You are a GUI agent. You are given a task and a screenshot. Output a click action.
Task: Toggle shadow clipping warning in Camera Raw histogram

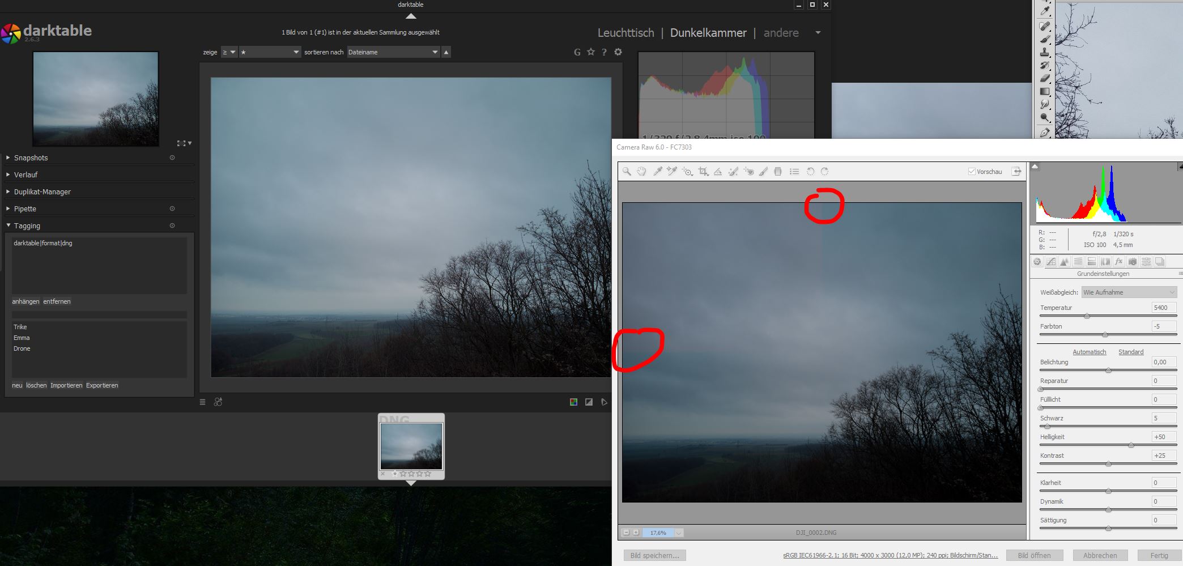pos(1035,167)
